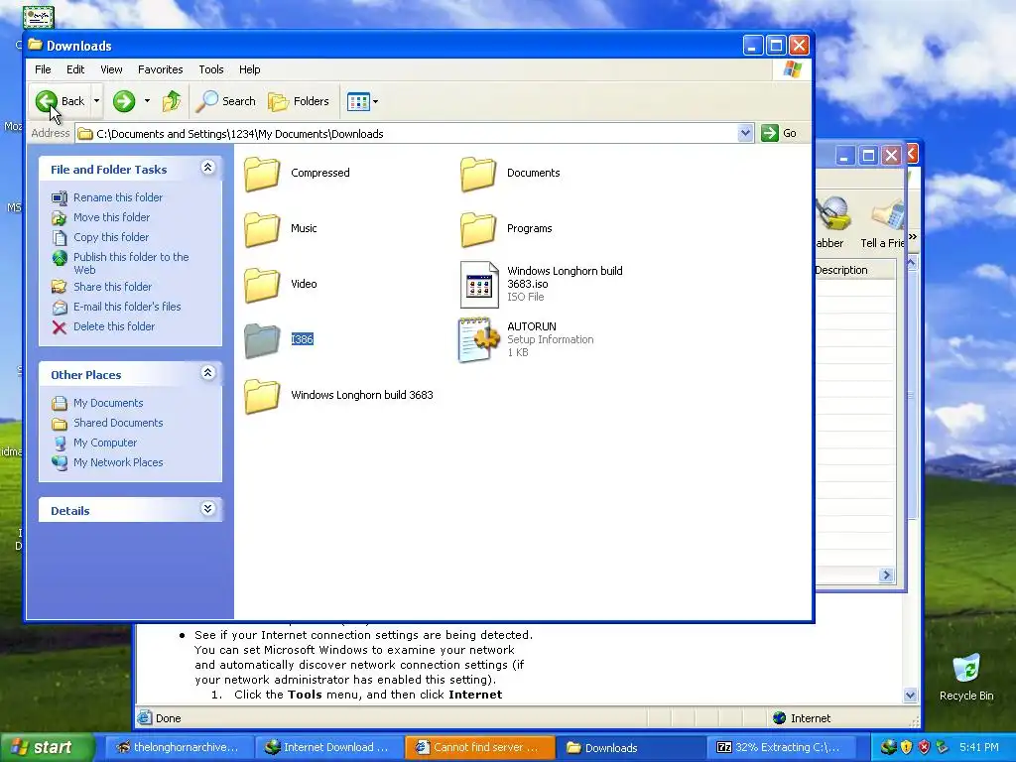
Task: Switch to Internet Download Manager taskbar button
Action: [x=328, y=747]
